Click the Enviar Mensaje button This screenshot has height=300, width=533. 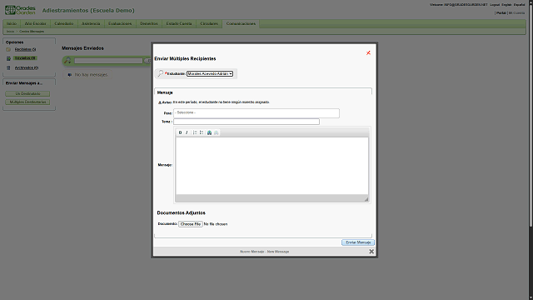pos(358,242)
